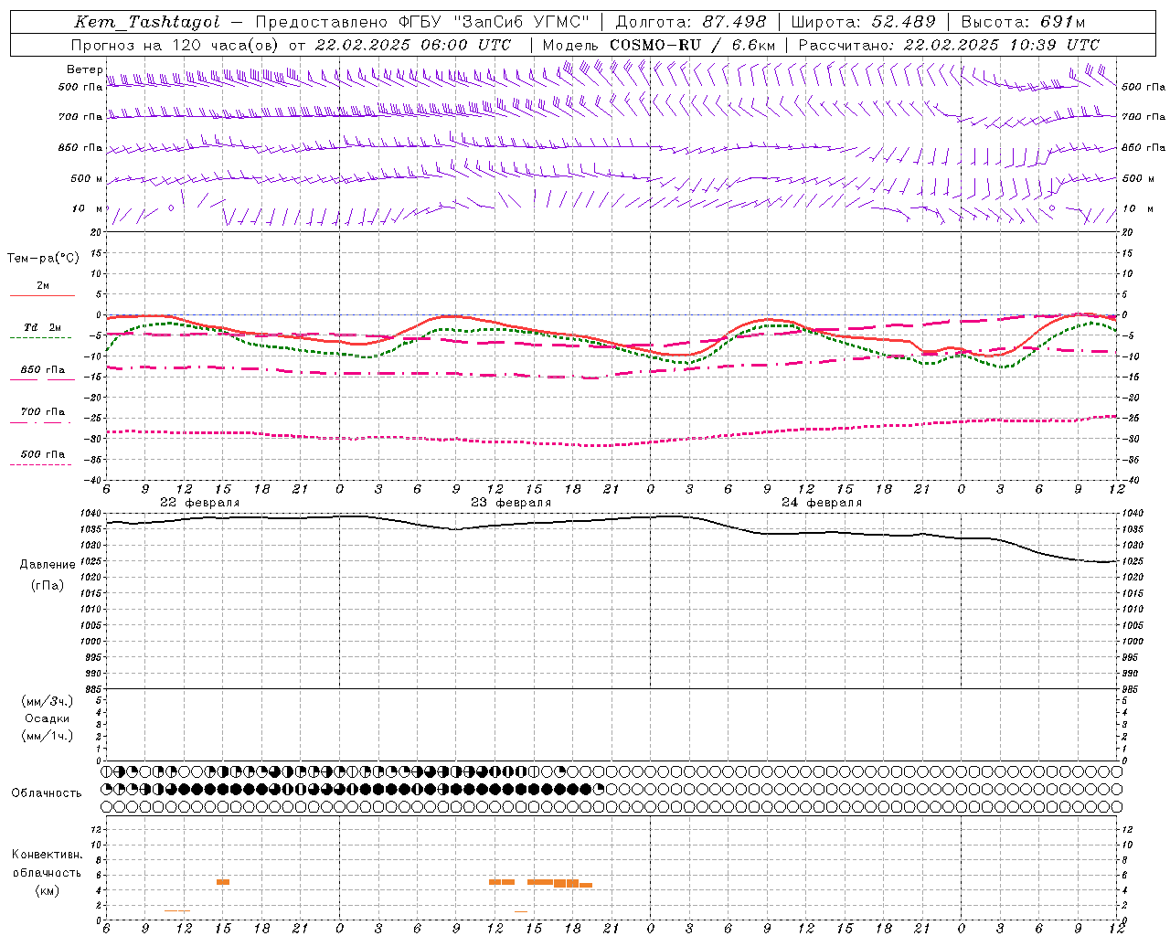Click the (мм/1ч.) precipitation unit label

[48, 736]
